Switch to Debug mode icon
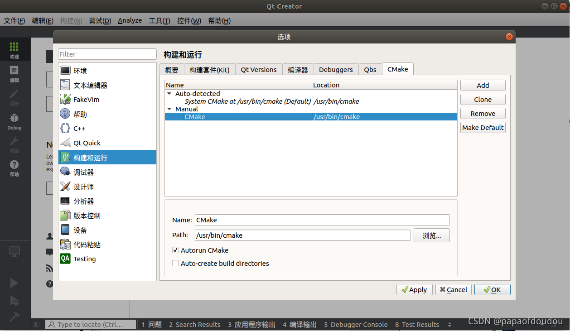The image size is (570, 331). (14, 118)
